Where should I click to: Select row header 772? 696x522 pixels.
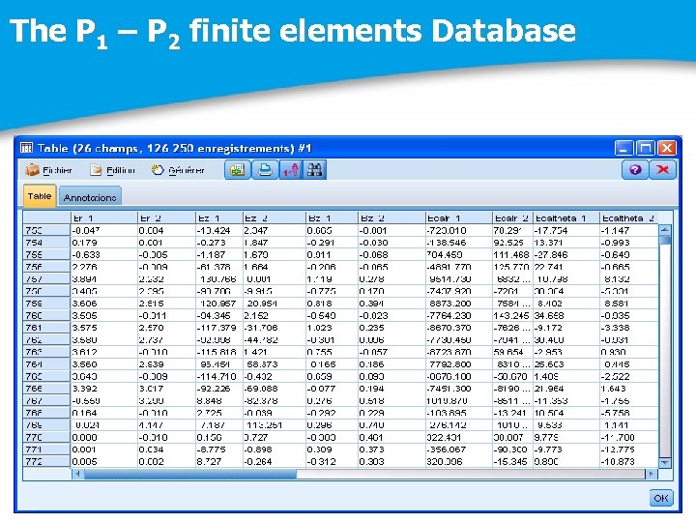(x=46, y=462)
